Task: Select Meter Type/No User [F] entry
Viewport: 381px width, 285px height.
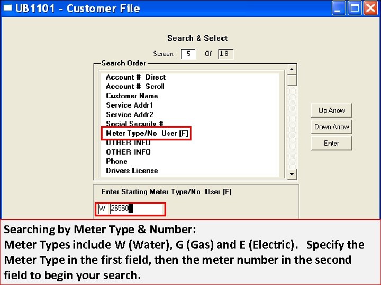Action: [147, 133]
